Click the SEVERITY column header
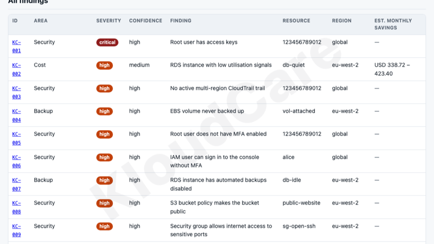The height and width of the screenshot is (244, 434). [108, 21]
